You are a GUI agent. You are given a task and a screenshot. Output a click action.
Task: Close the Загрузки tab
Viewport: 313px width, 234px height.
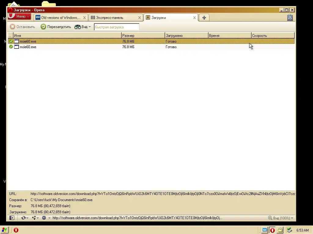pos(194,18)
